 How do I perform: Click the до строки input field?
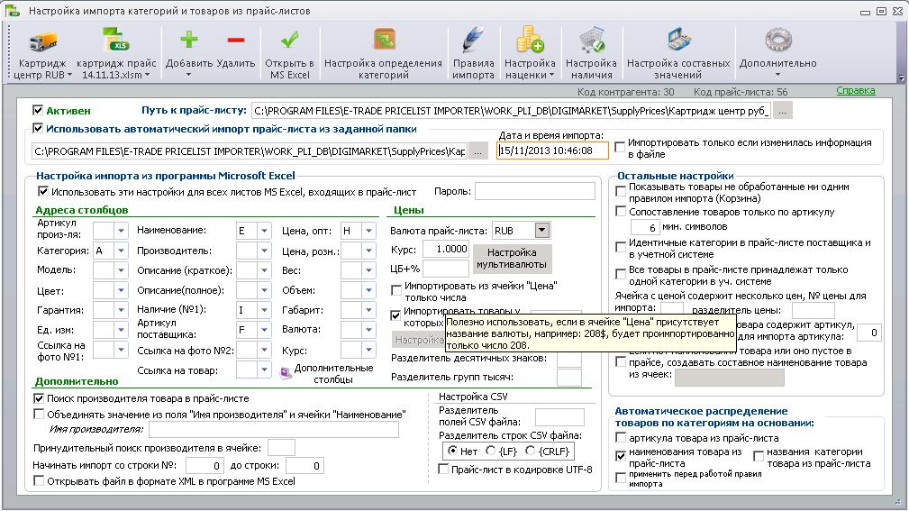click(305, 465)
